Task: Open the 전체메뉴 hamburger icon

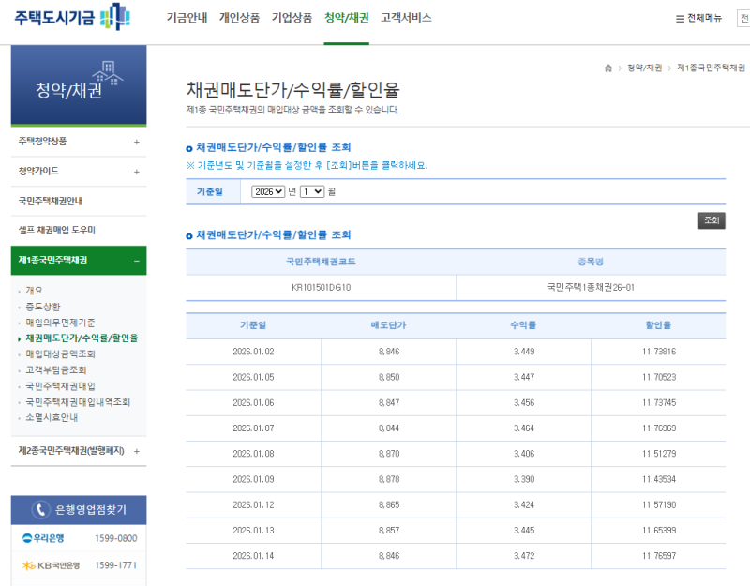Action: pyautogui.click(x=680, y=19)
